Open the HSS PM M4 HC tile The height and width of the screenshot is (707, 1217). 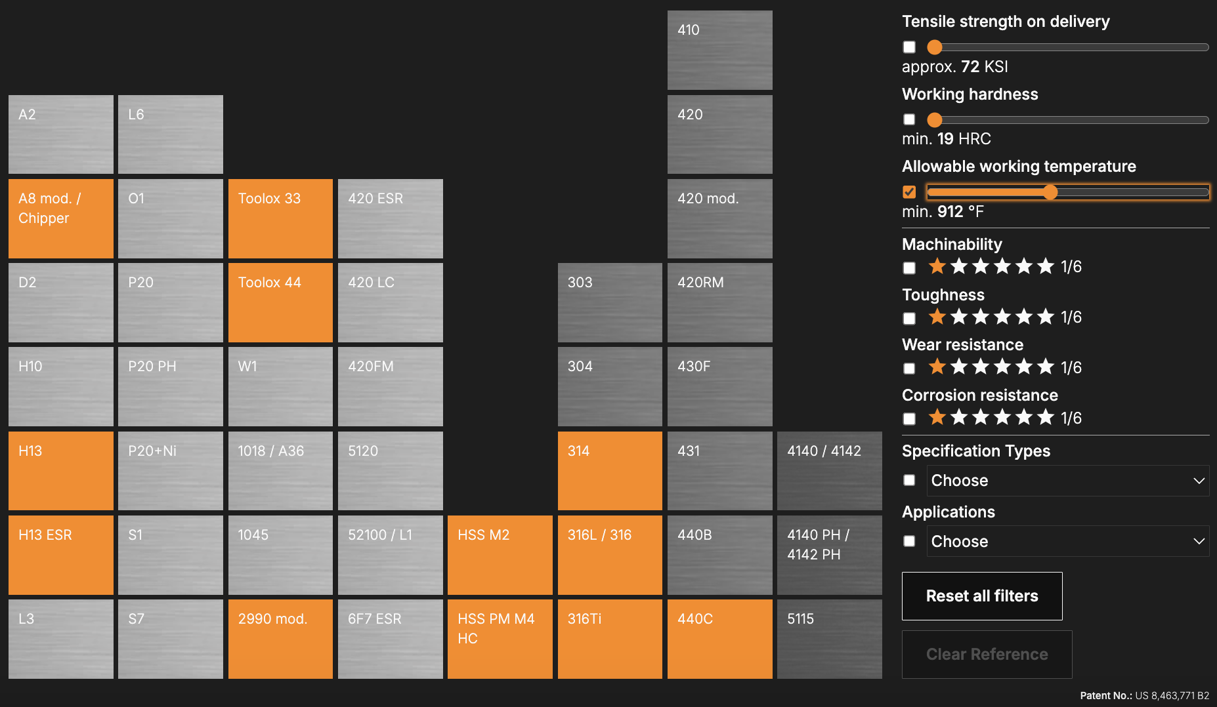[x=500, y=639]
